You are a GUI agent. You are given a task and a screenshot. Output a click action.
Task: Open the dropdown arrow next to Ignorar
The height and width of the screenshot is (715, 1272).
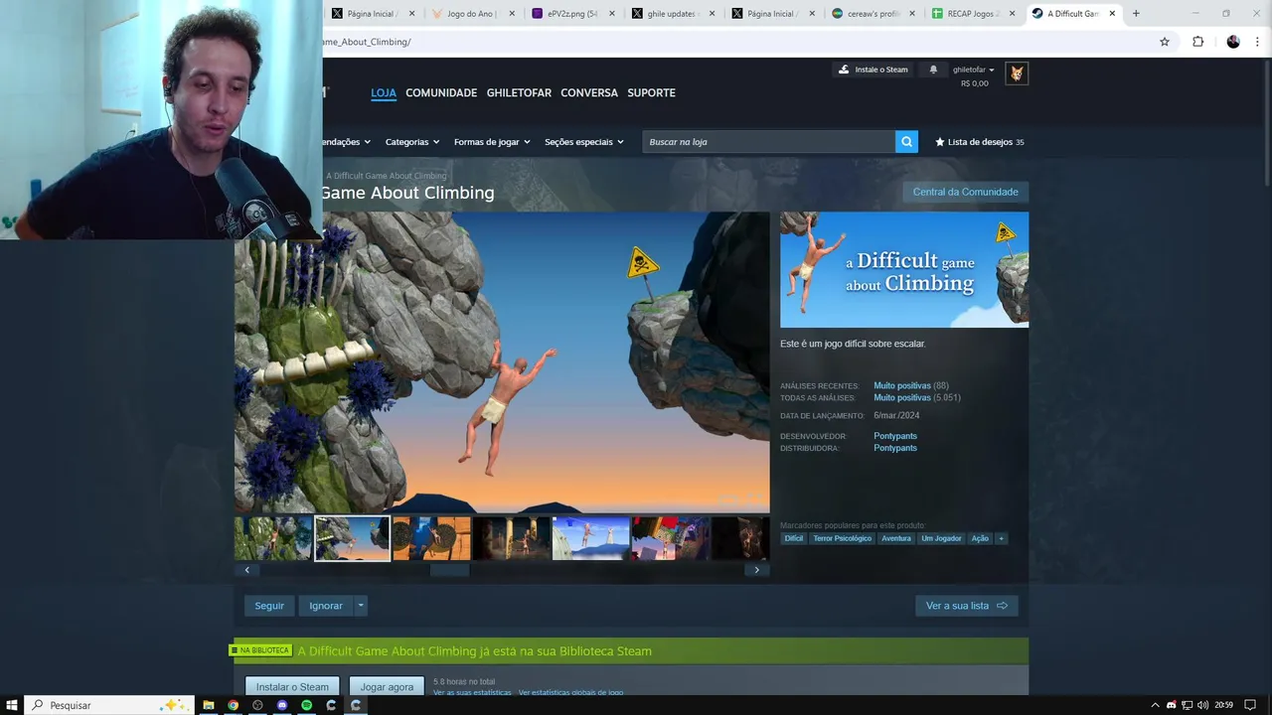[361, 606]
